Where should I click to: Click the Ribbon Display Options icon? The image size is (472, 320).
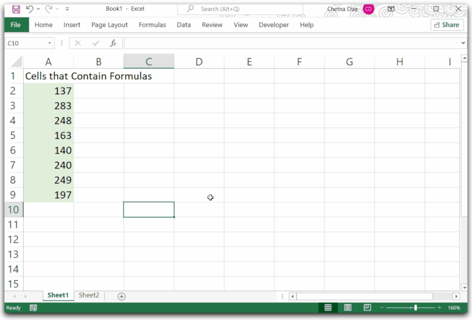tap(391, 9)
